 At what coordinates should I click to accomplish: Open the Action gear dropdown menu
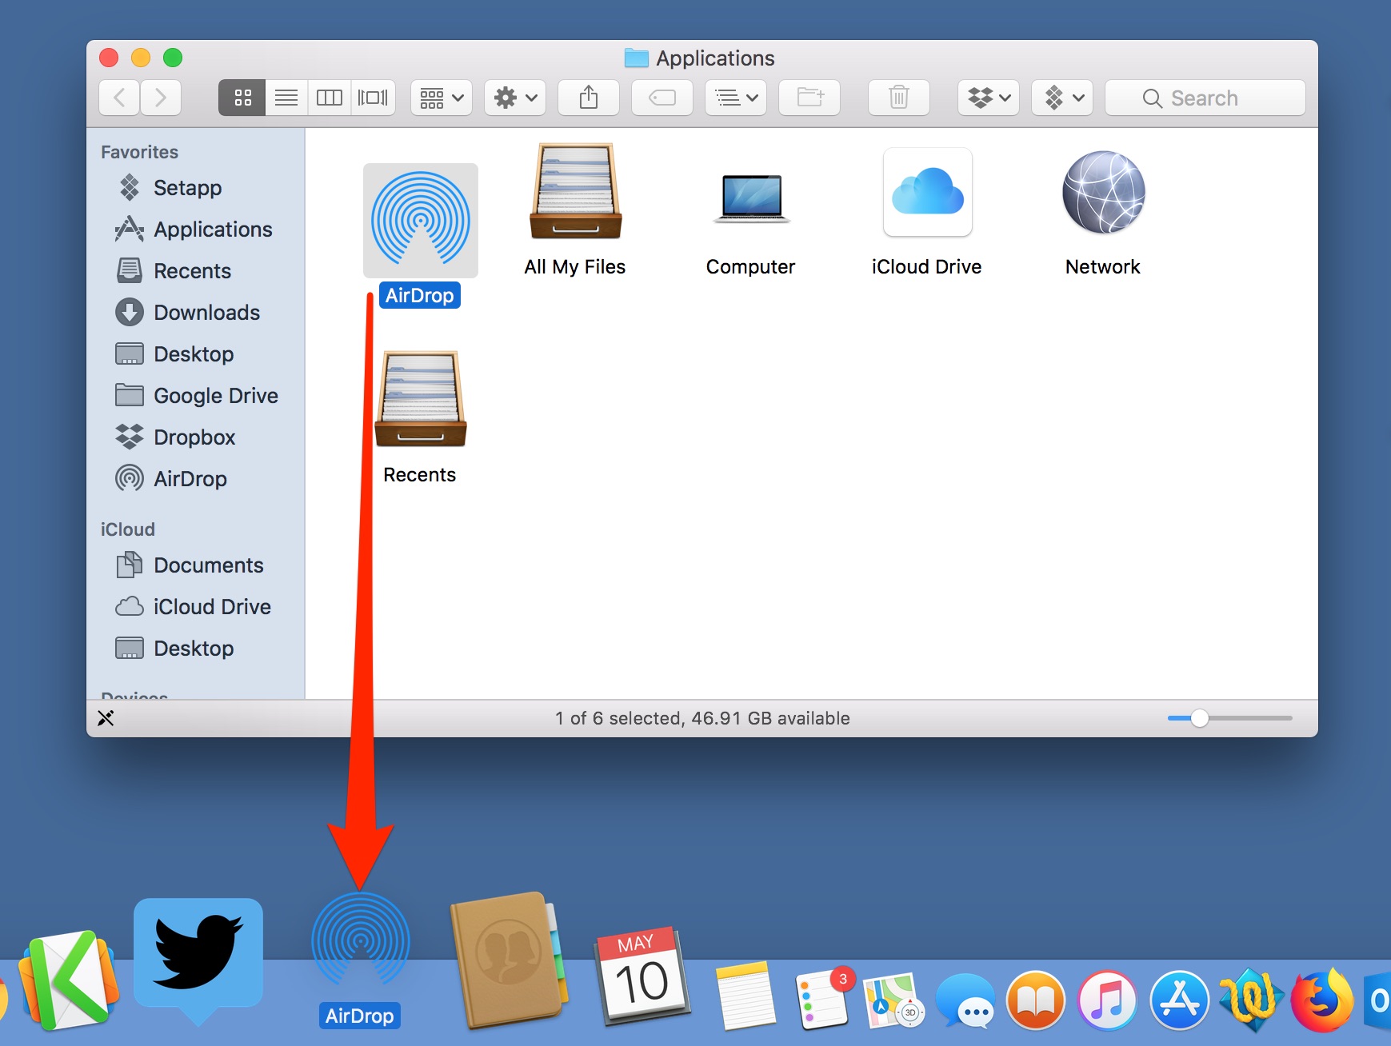(x=515, y=98)
